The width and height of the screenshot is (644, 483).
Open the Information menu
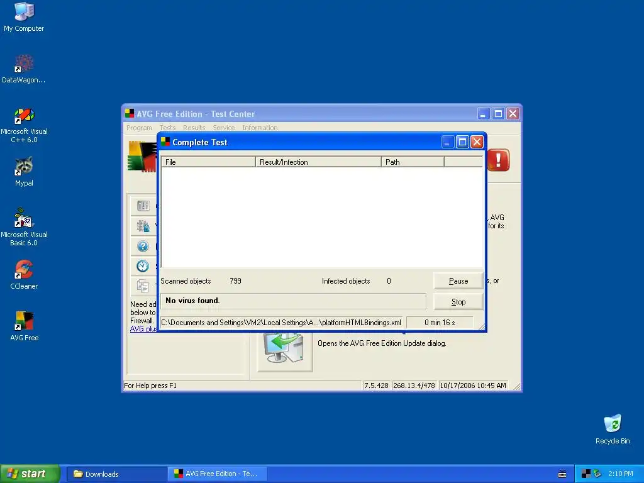[x=260, y=128]
